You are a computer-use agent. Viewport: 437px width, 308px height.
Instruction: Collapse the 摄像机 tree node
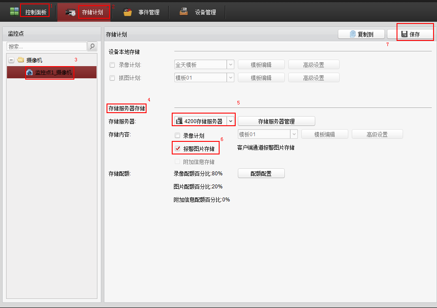tap(11, 60)
